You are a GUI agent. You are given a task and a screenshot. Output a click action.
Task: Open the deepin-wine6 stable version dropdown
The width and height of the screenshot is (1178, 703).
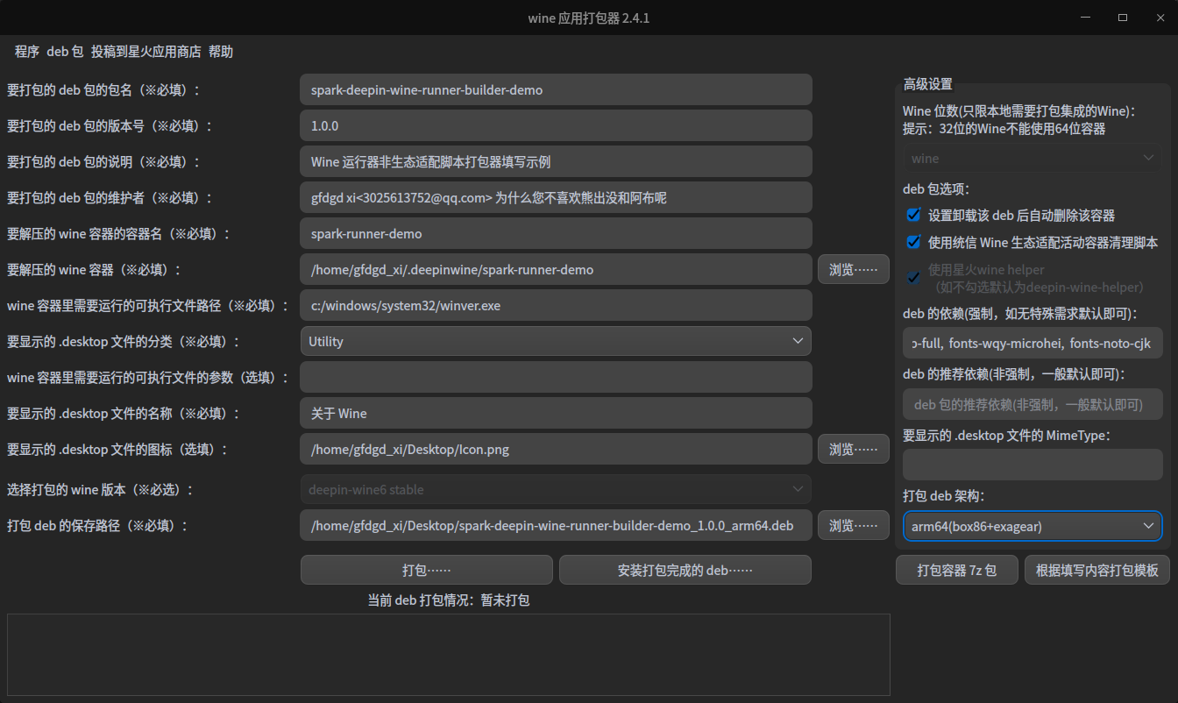556,489
